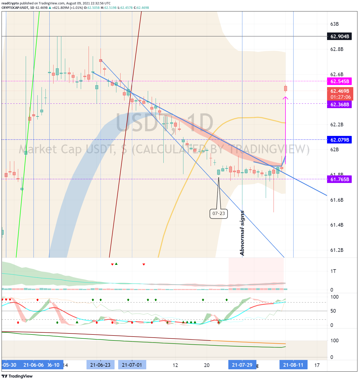Click the CRYPTOCAP:USDT symbol title

15,8
